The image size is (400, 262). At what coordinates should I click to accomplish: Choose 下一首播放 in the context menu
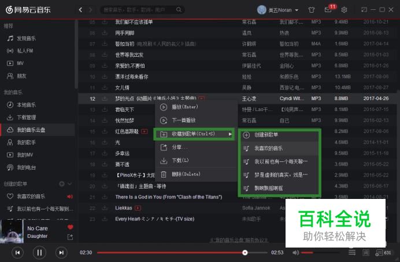click(x=196, y=120)
